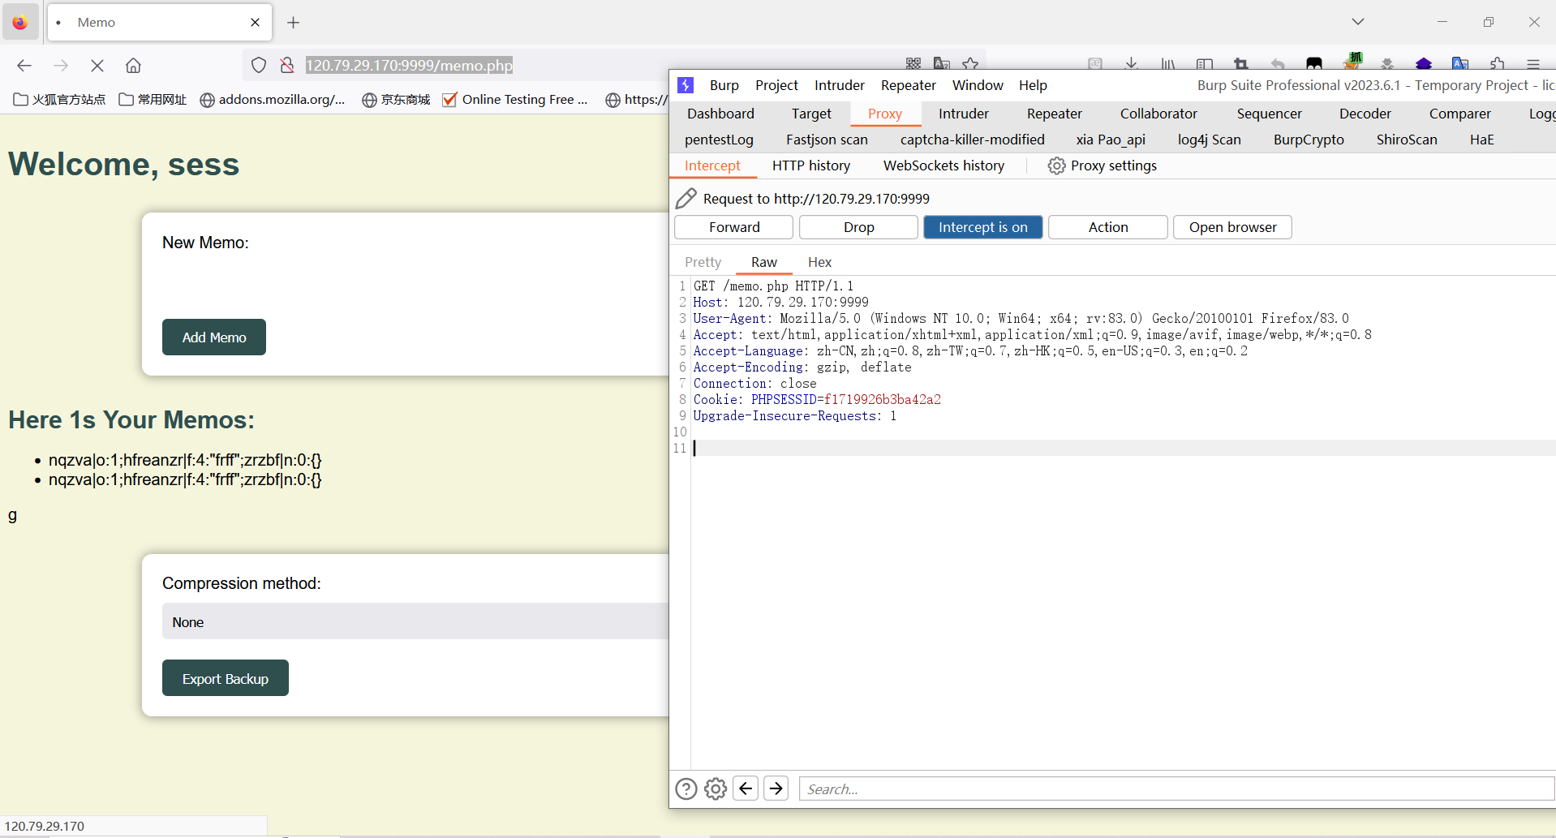Toggle the Firefox sidebar icon

click(1205, 63)
